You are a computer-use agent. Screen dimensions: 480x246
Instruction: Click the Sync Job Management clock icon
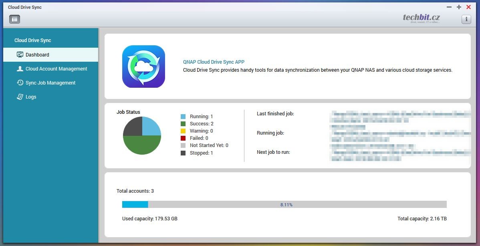[20, 83]
